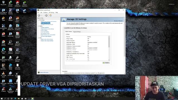Click the Forward arrow in NVIDIA toolbar
The image size is (178, 100).
[46, 15]
